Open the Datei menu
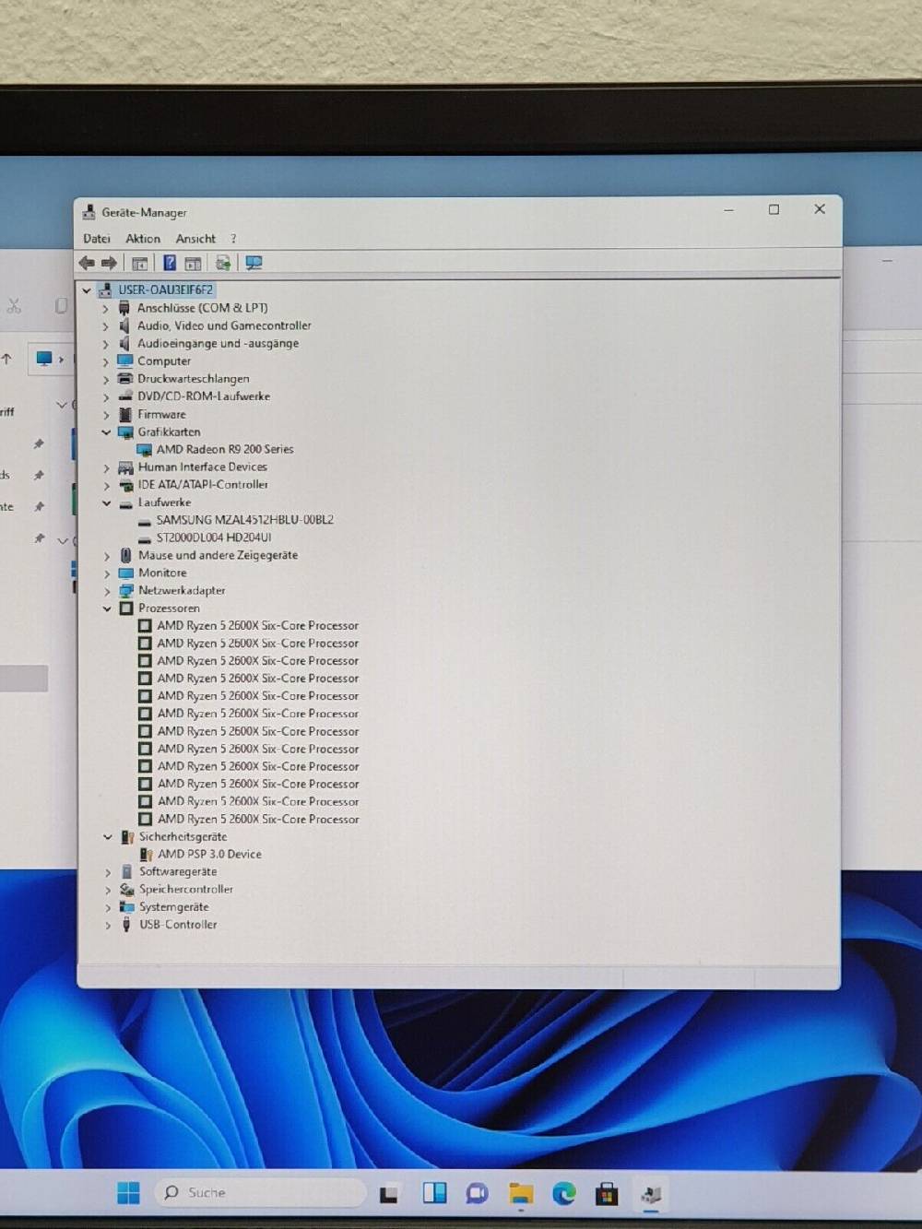This screenshot has height=1229, width=922. 97,239
